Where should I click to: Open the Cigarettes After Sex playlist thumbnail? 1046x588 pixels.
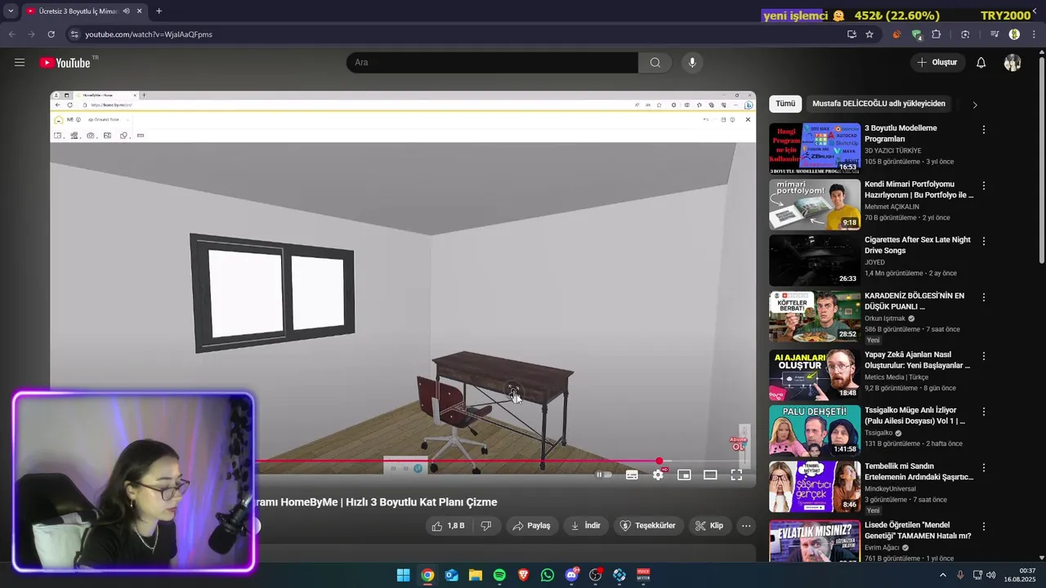pos(815,261)
